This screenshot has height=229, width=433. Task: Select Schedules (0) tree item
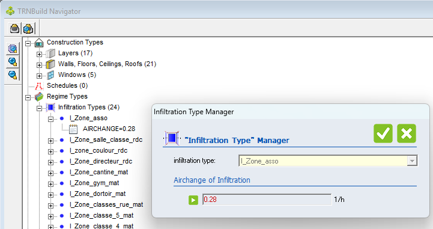67,85
